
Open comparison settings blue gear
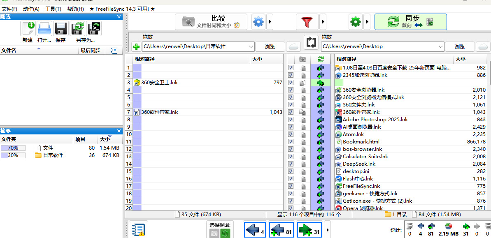click(x=258, y=22)
